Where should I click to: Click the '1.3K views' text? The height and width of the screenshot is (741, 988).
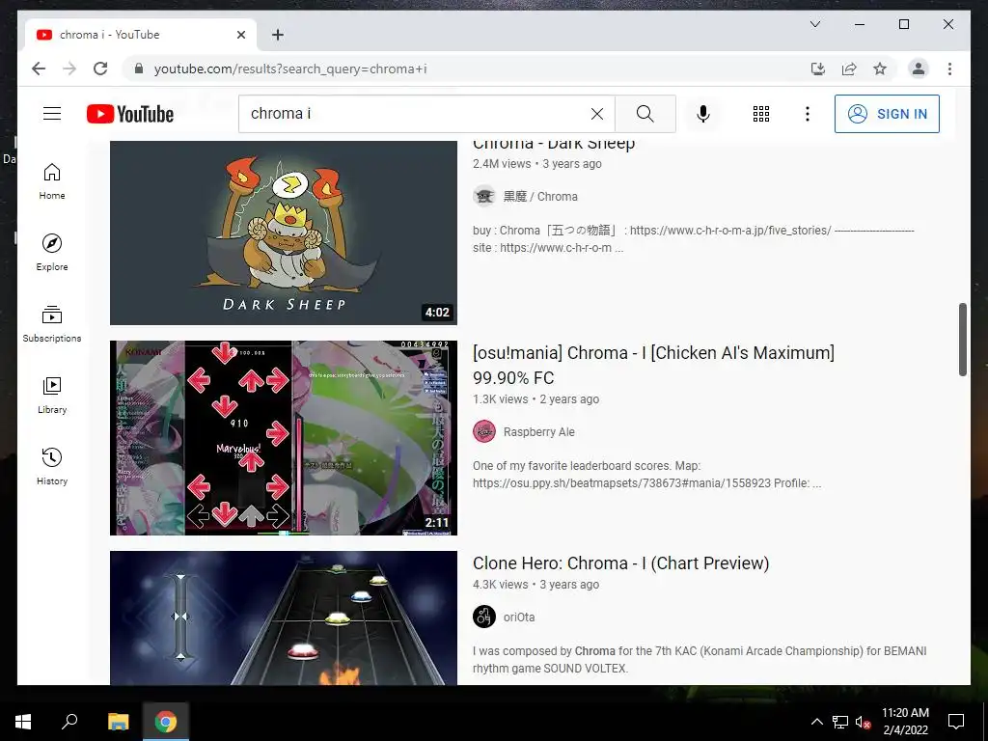coord(501,399)
